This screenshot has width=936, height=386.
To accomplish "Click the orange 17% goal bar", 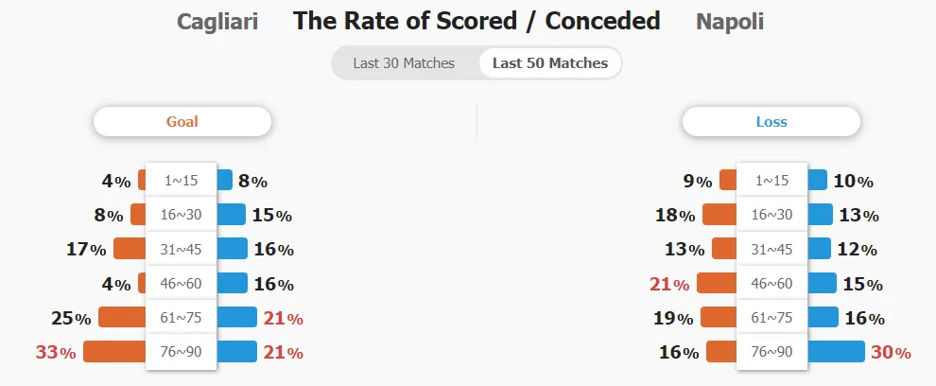I will [x=130, y=249].
